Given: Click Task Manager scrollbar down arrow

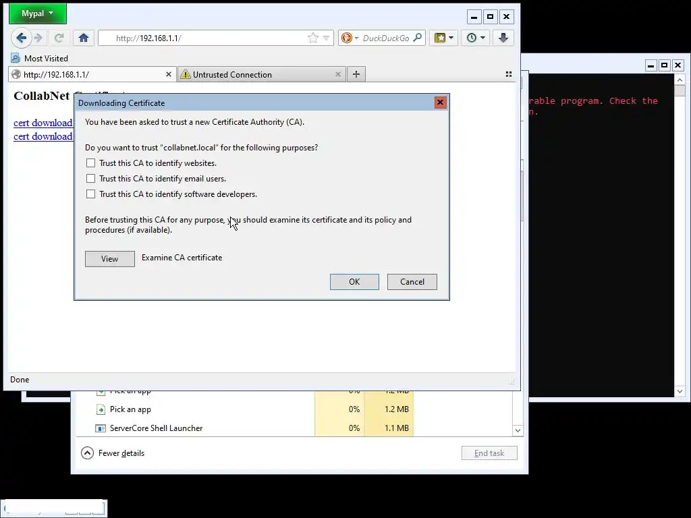Looking at the screenshot, I should pyautogui.click(x=518, y=430).
